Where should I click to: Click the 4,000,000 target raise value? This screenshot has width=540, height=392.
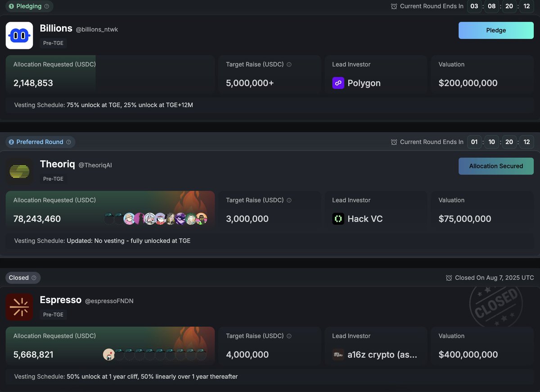(247, 355)
